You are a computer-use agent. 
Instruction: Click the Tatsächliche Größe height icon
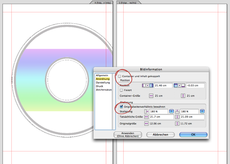(x=177, y=117)
